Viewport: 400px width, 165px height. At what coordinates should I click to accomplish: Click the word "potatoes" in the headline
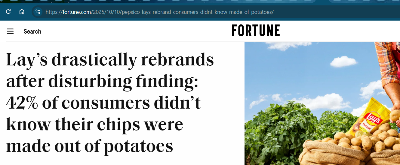pos(138,146)
